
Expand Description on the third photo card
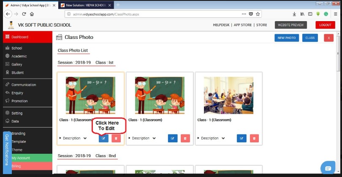211,138
